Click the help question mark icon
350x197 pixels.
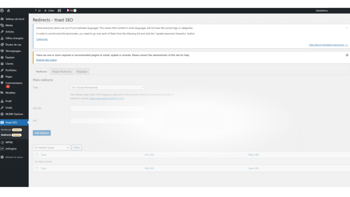[75, 10]
